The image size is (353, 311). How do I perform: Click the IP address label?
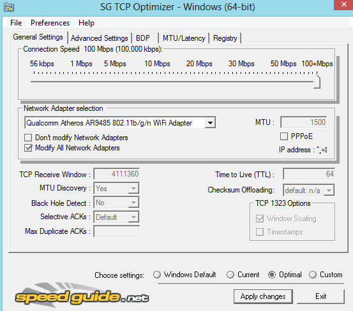coord(296,150)
